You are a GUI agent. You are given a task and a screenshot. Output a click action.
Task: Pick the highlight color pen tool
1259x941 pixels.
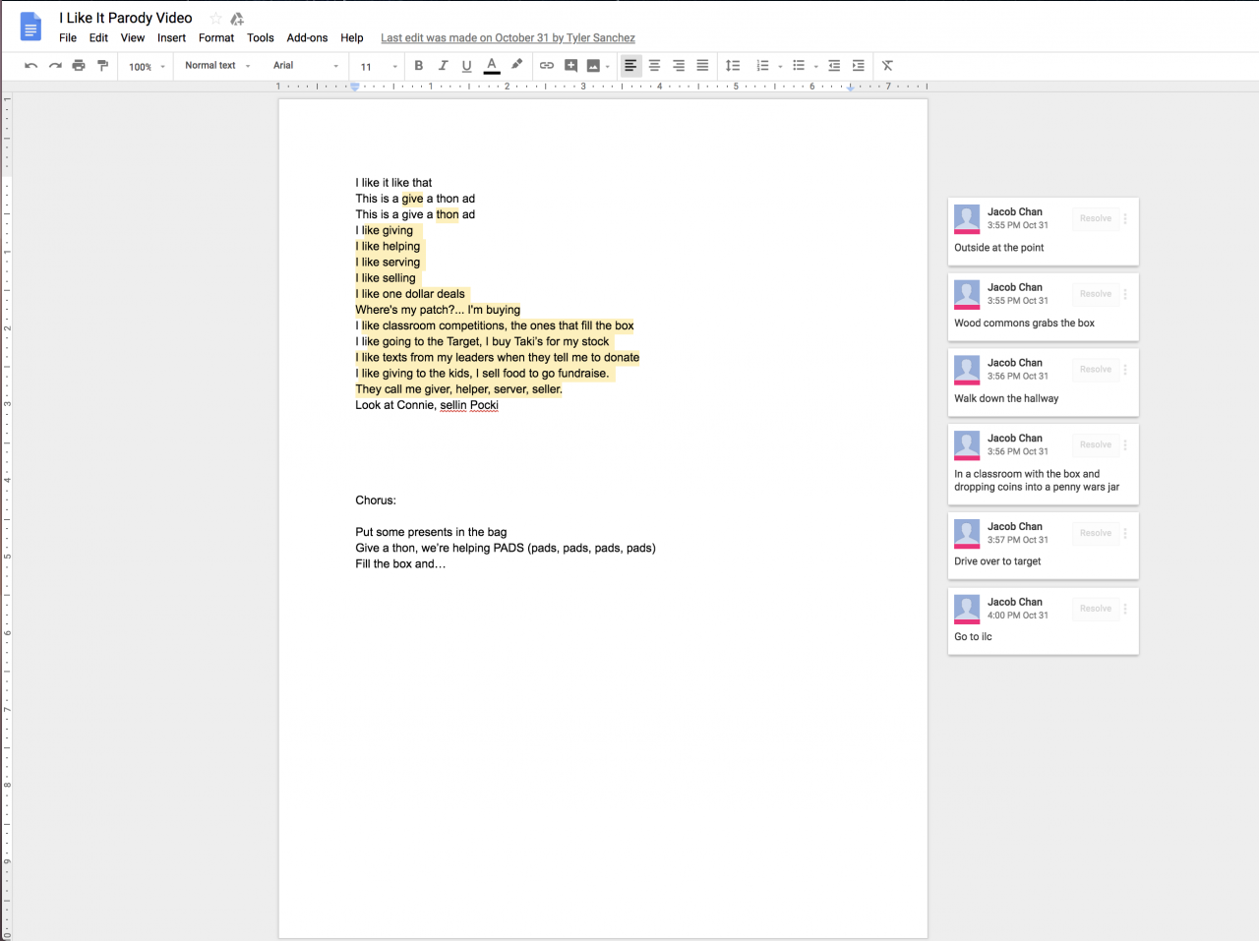[x=516, y=66]
